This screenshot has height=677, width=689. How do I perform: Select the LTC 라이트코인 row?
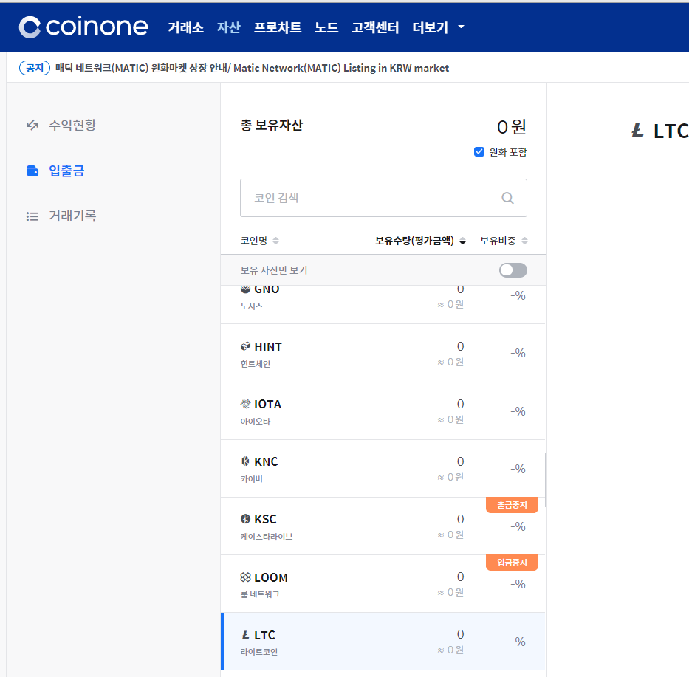pyautogui.click(x=383, y=642)
